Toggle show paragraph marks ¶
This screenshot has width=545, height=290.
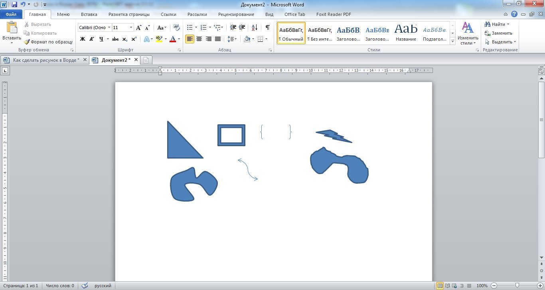tap(267, 27)
